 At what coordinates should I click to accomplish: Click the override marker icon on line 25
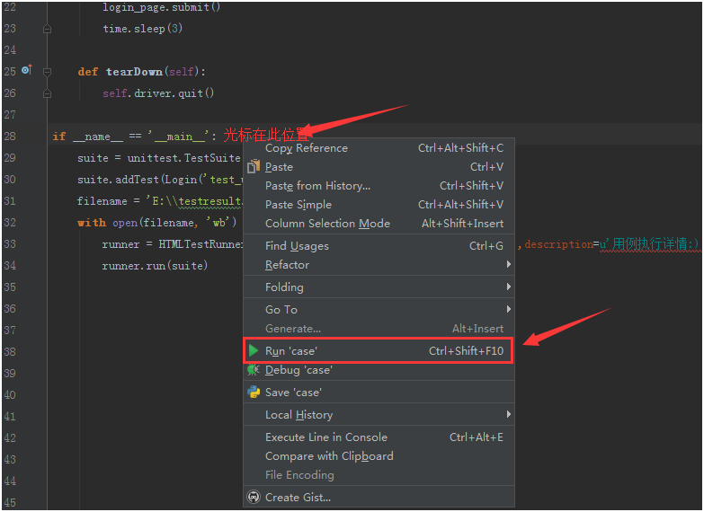(26, 70)
